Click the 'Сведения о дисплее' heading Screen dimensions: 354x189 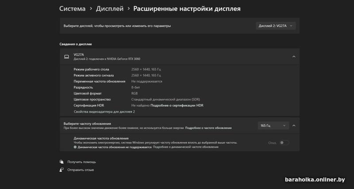pyautogui.click(x=76, y=44)
